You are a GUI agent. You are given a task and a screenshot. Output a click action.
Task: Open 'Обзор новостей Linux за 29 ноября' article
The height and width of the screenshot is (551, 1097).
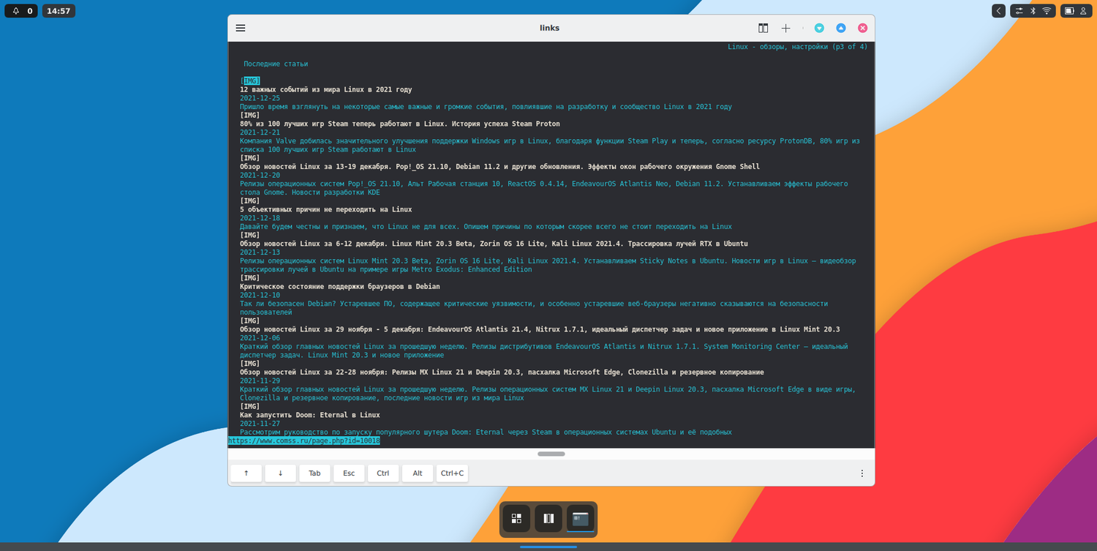540,329
